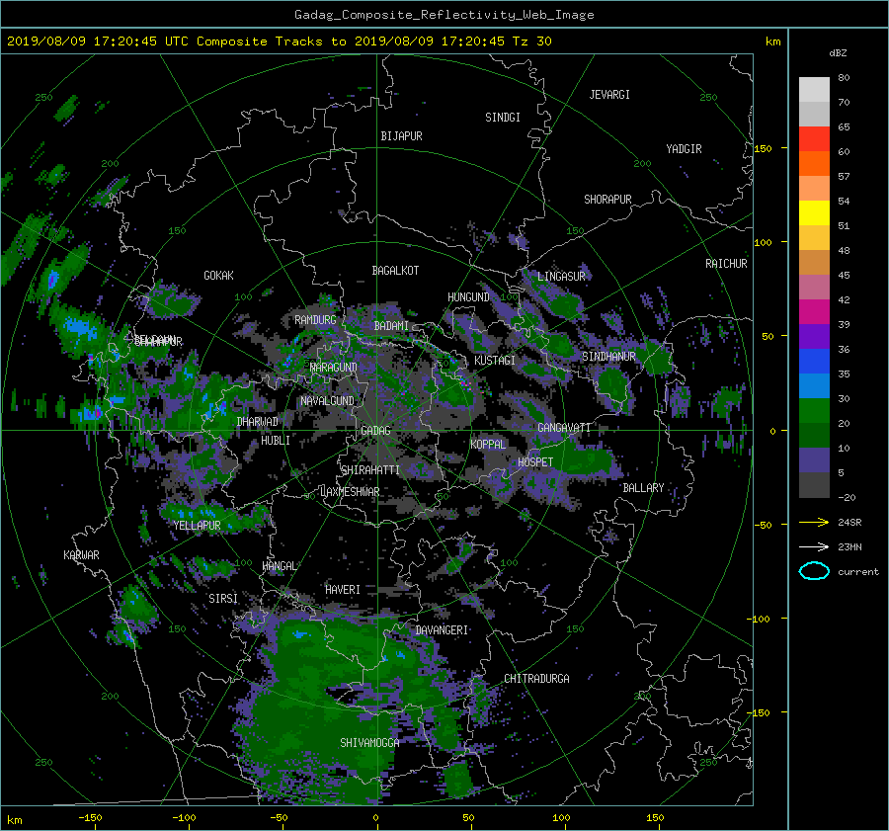Click the SHORAPUR city label
Viewport: 889px width, 831px height.
pyautogui.click(x=607, y=200)
